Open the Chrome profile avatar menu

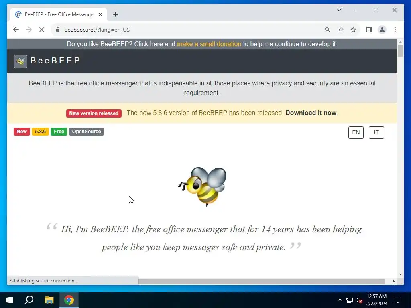382,30
